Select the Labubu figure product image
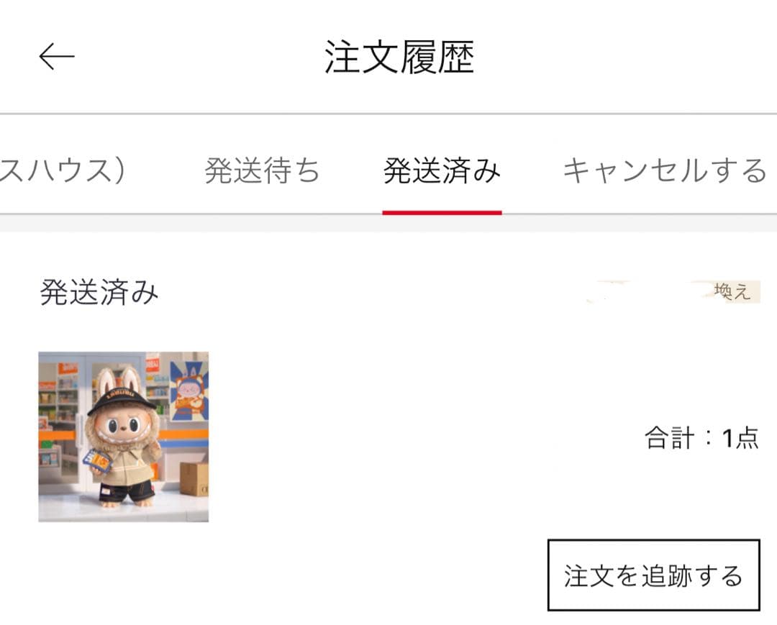Image resolution: width=777 pixels, height=625 pixels. tap(124, 437)
